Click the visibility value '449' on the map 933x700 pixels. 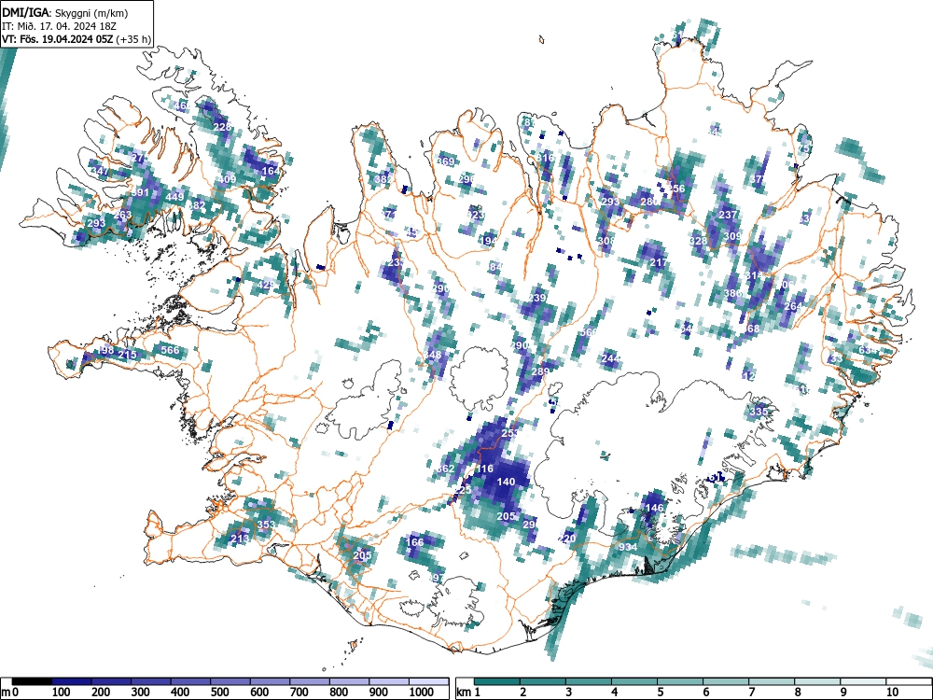175,197
